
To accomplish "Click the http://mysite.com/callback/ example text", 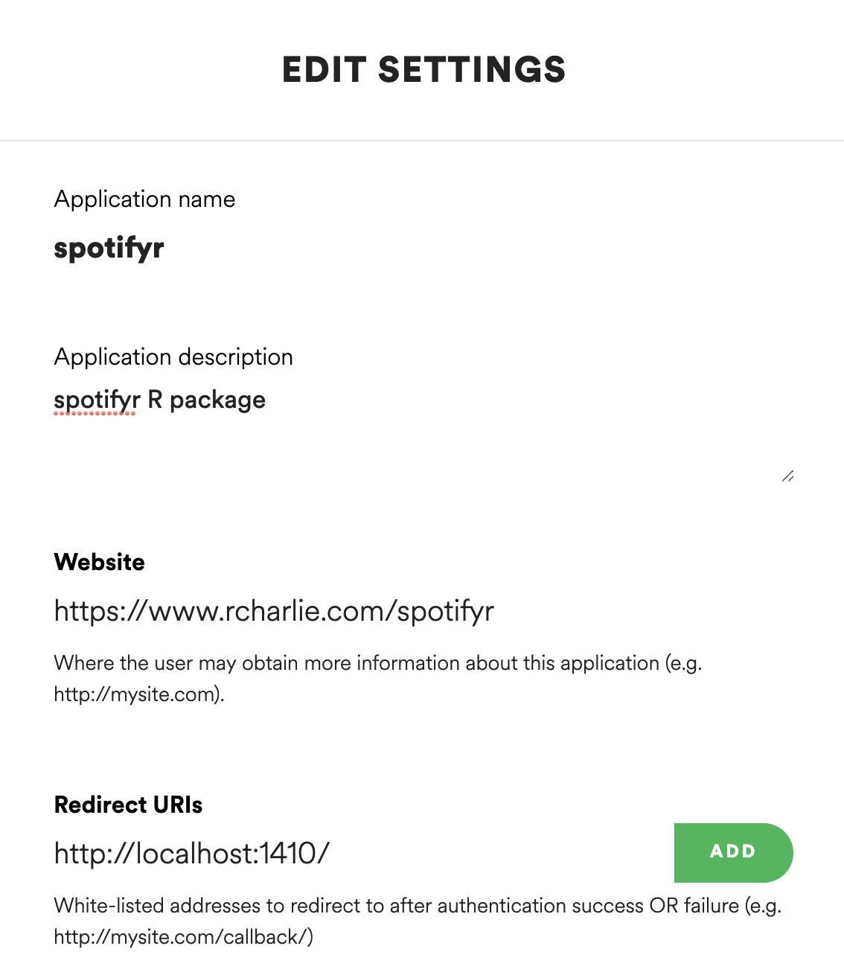I will pyautogui.click(x=181, y=937).
